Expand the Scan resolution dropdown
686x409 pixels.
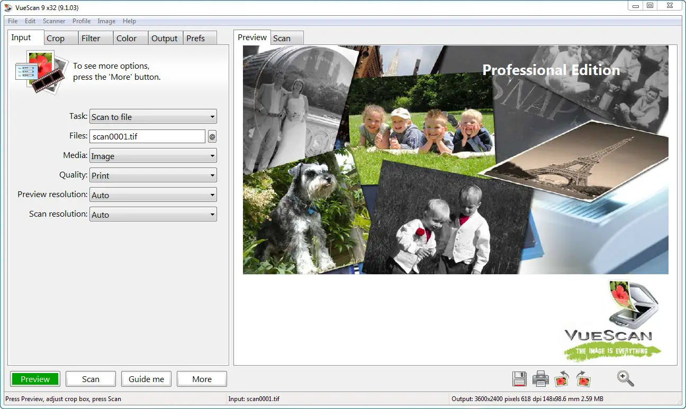[153, 215]
